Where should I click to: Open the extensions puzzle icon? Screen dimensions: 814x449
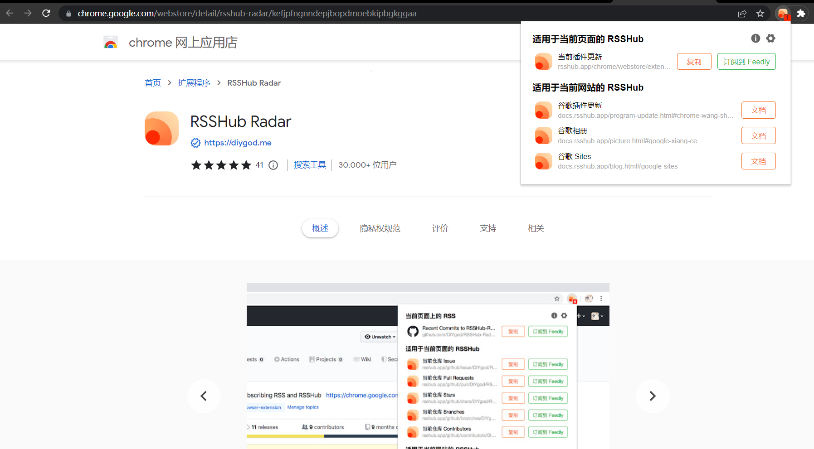click(x=801, y=14)
